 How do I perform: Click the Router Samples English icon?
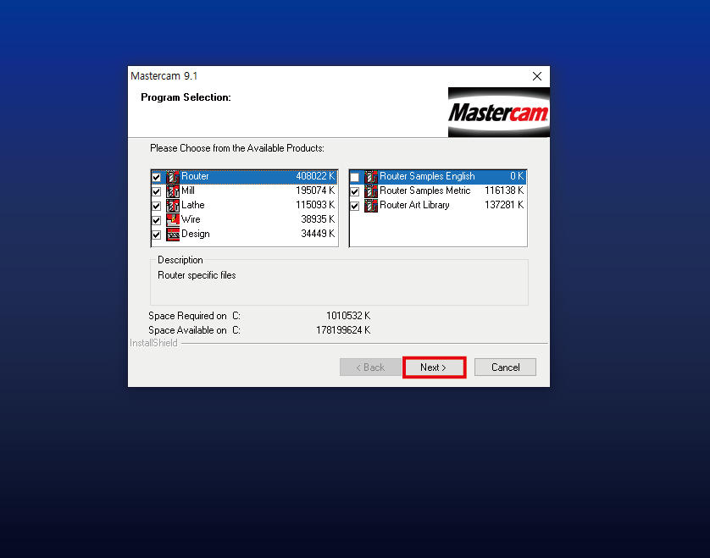pyautogui.click(x=371, y=176)
